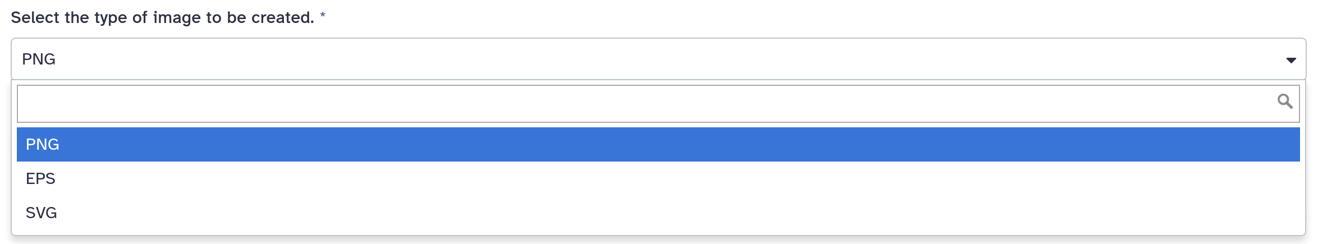Choose the last list entry, SVG
This screenshot has width=1318, height=244.
658,213
